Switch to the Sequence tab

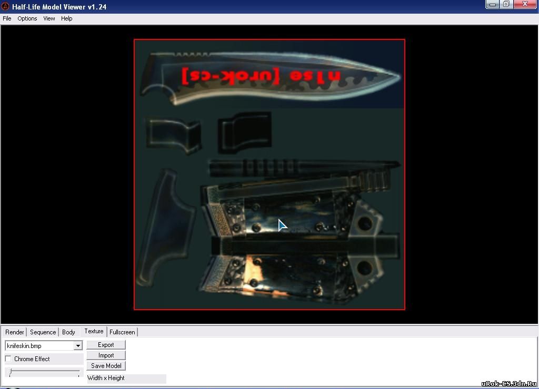[x=43, y=332]
